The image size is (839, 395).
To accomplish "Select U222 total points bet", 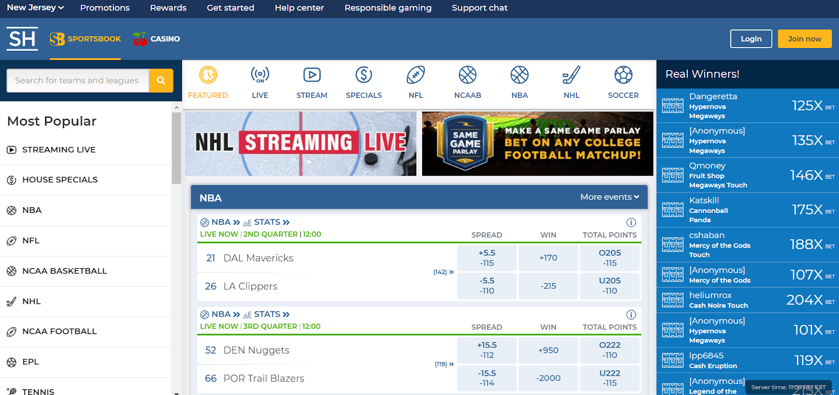I will 610,378.
